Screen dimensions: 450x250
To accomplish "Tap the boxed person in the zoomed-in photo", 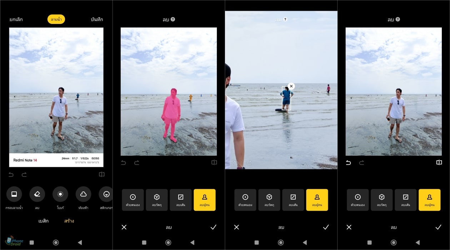I will (x=286, y=98).
